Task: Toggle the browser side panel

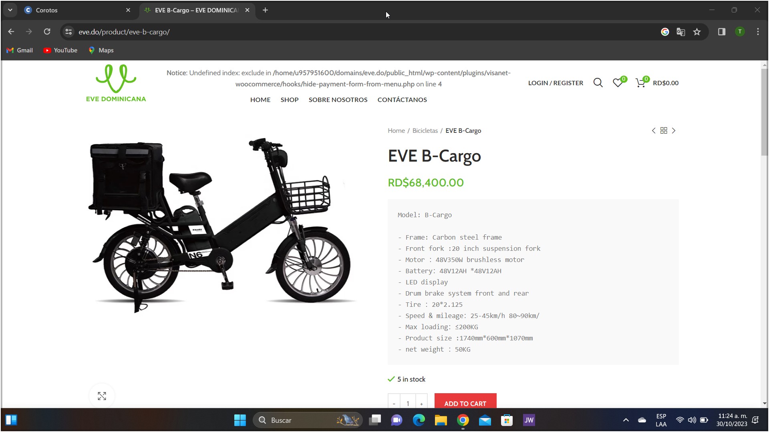Action: coord(722,32)
